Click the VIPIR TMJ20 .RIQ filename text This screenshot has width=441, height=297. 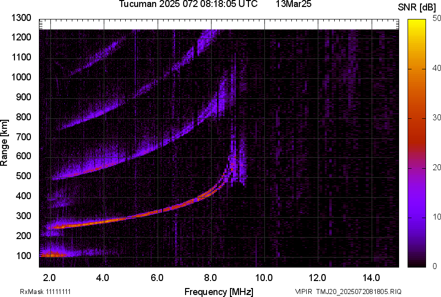[348, 292]
